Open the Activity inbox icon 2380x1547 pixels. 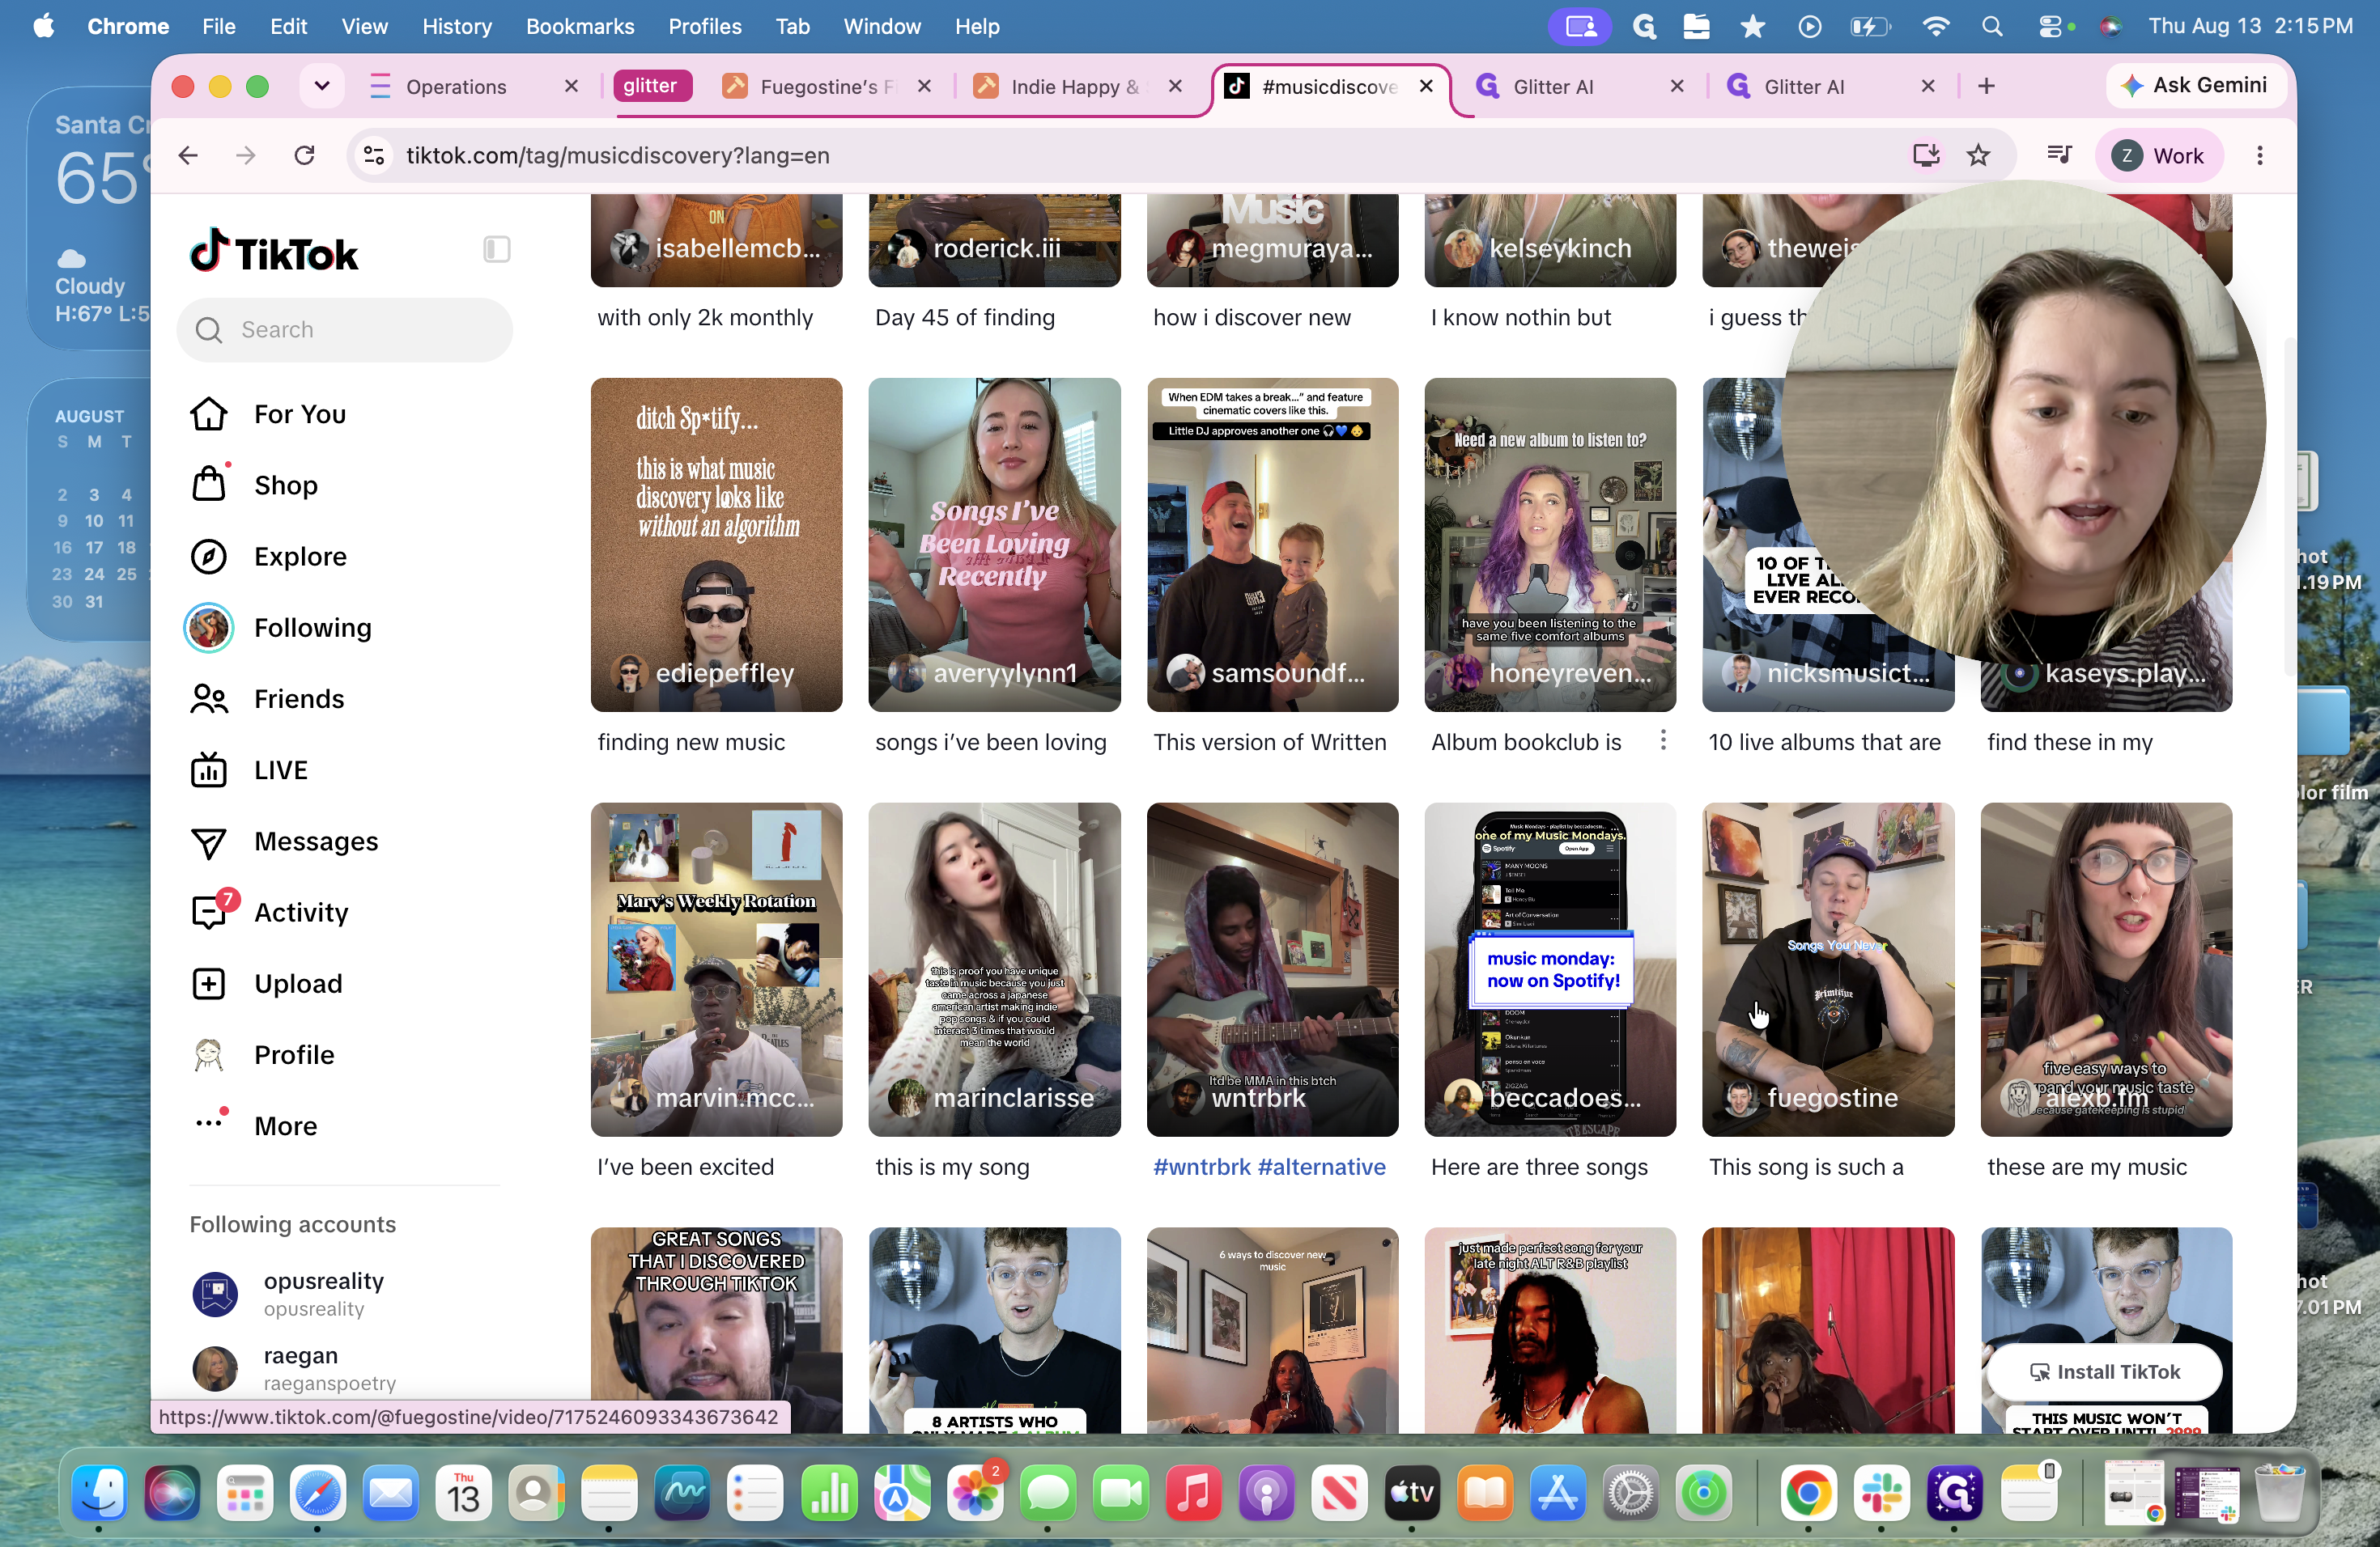[x=209, y=911]
